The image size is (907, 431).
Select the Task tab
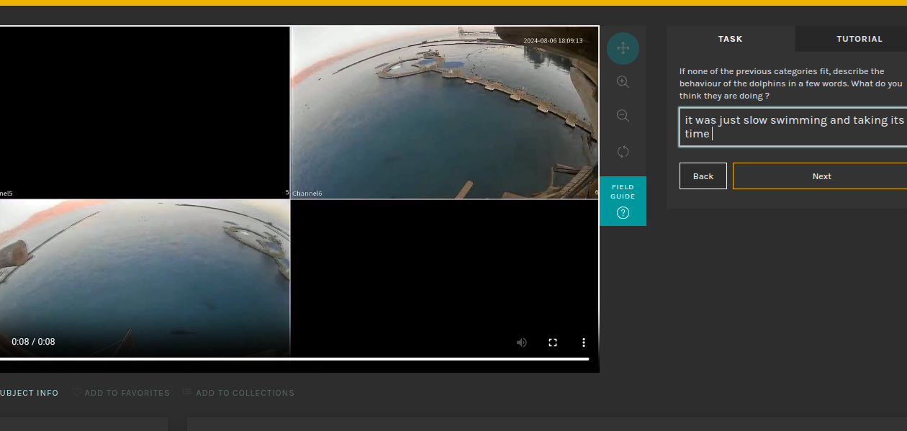pos(730,39)
